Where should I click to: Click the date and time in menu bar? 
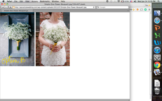point(147,1)
